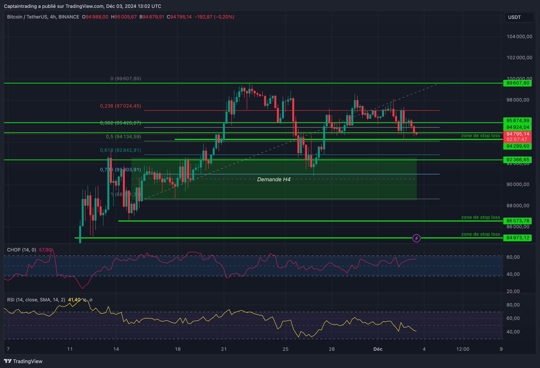Screen dimensions: 540x368
Task: Click the open price O94 988,00 value
Action: click(x=94, y=17)
